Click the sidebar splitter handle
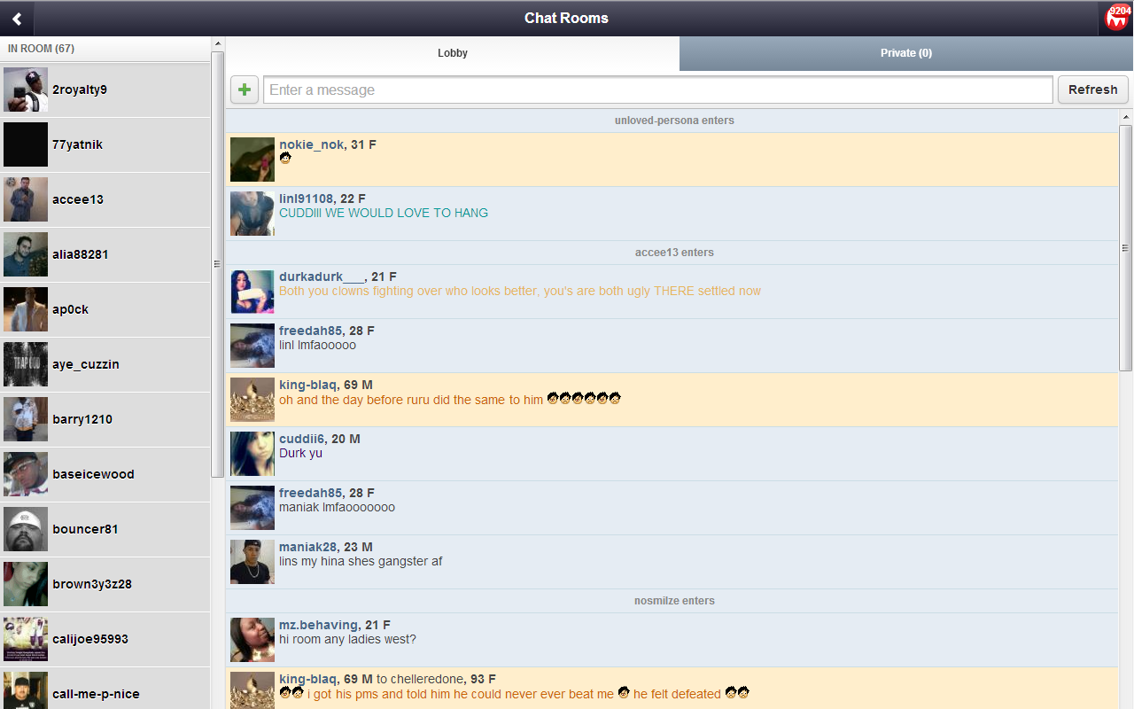This screenshot has height=709, width=1134. pyautogui.click(x=216, y=264)
